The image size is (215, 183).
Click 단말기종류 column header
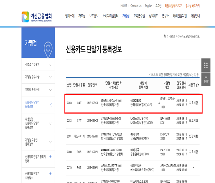coord(79,85)
